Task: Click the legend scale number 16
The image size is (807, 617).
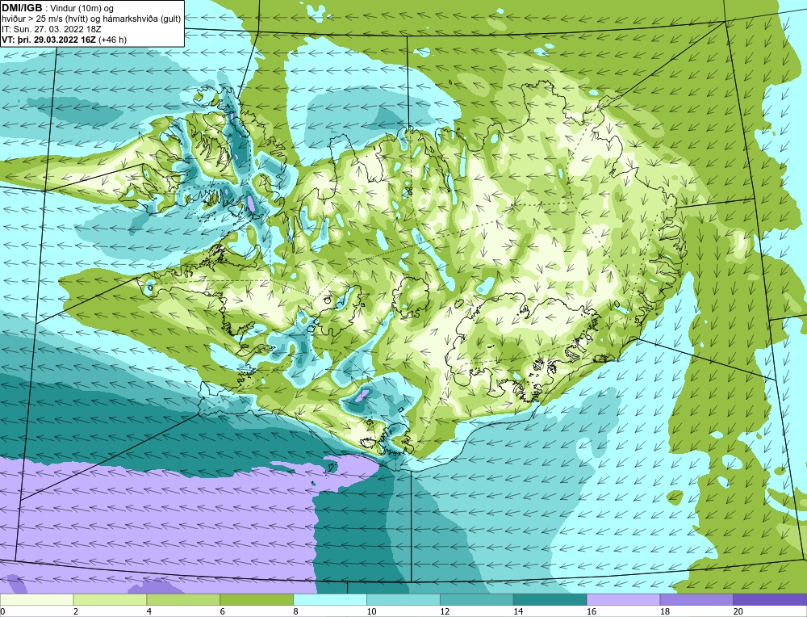Action: point(592,611)
